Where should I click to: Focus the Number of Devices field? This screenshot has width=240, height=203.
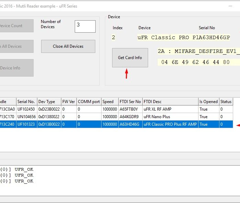coord(85,26)
